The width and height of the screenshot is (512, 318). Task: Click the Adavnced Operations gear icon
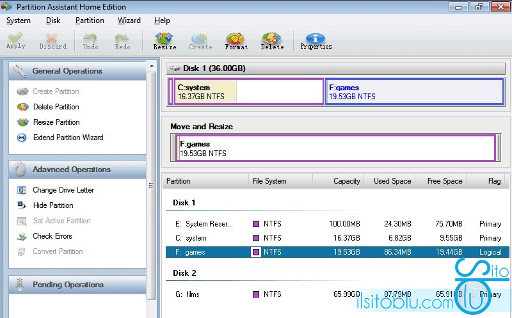click(20, 170)
